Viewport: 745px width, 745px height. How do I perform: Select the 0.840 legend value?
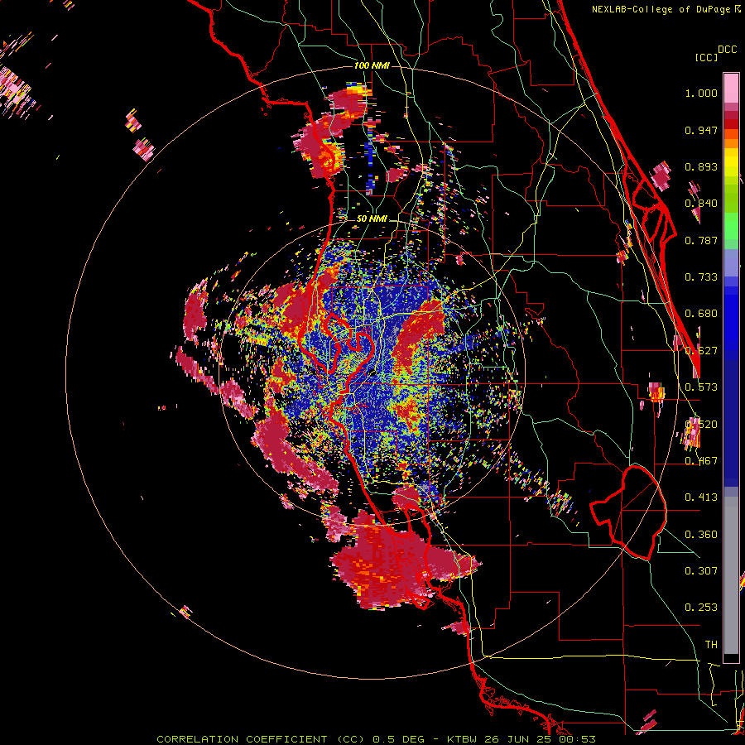coord(701,204)
